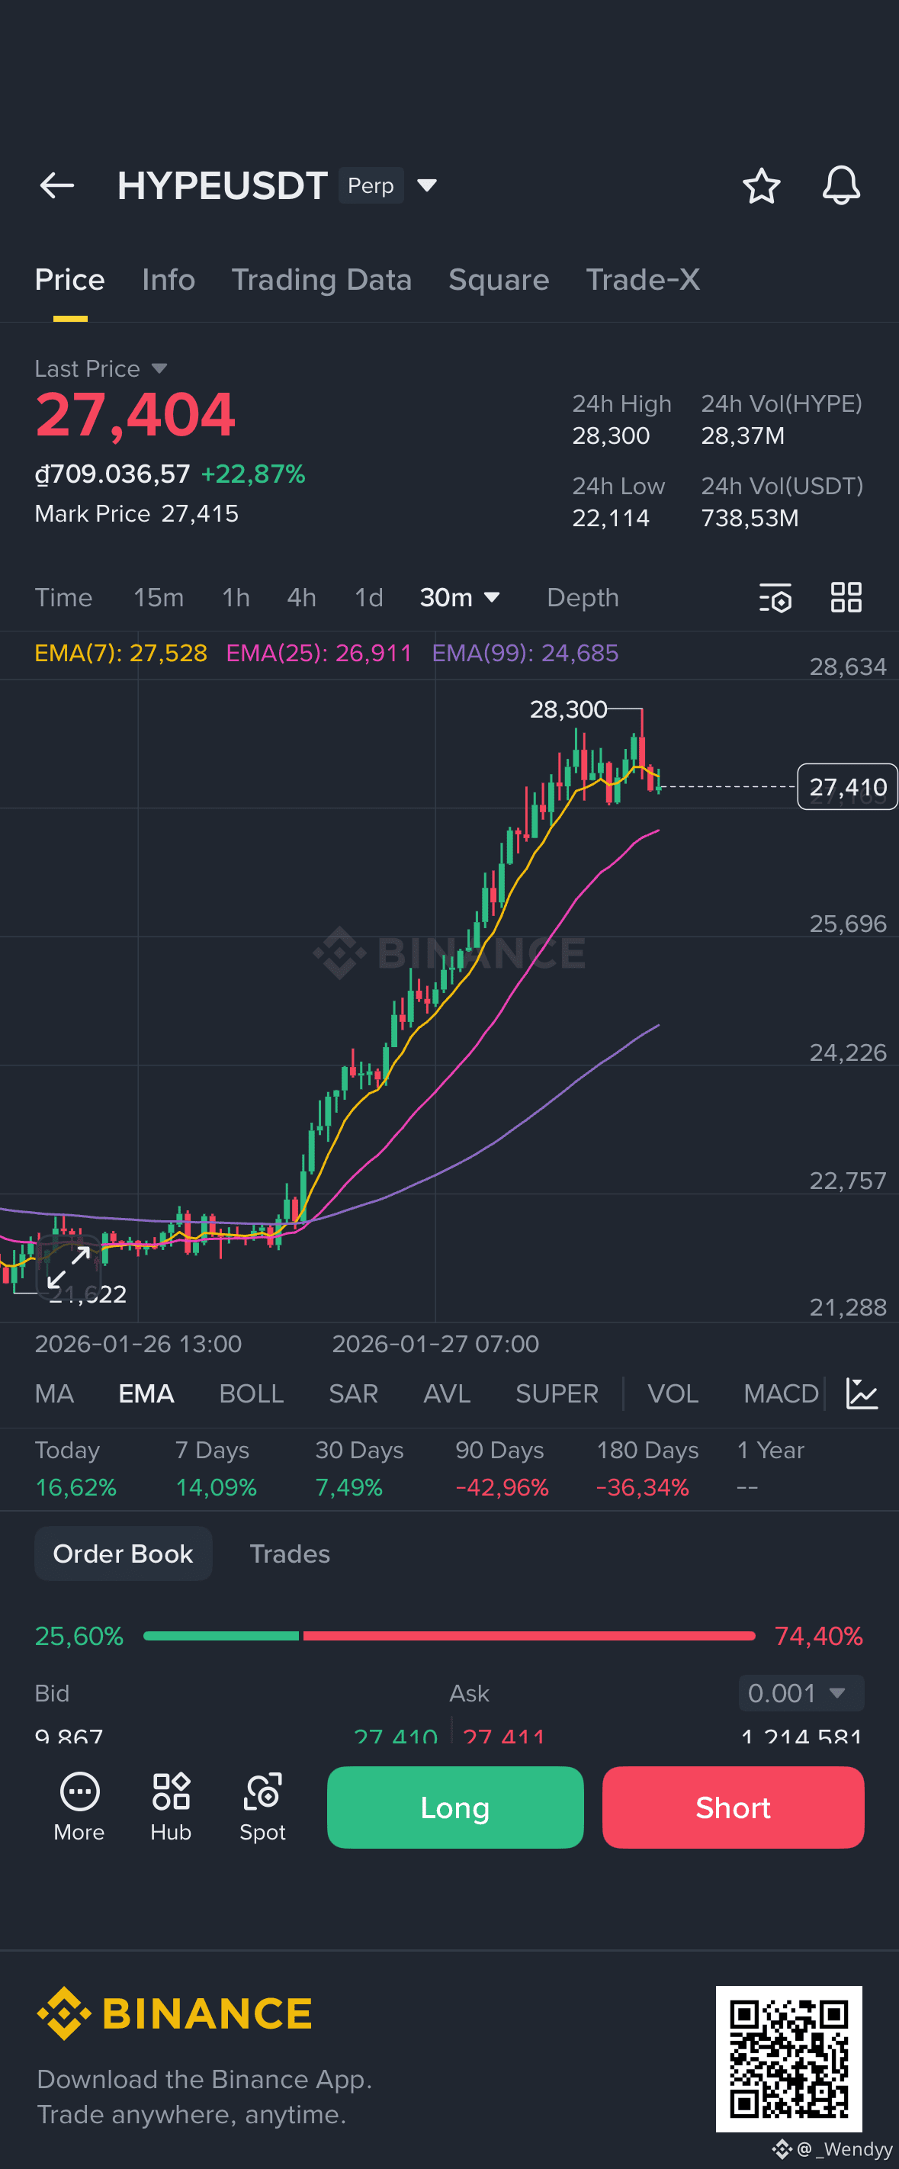Enable the SAR indicator

(x=354, y=1393)
